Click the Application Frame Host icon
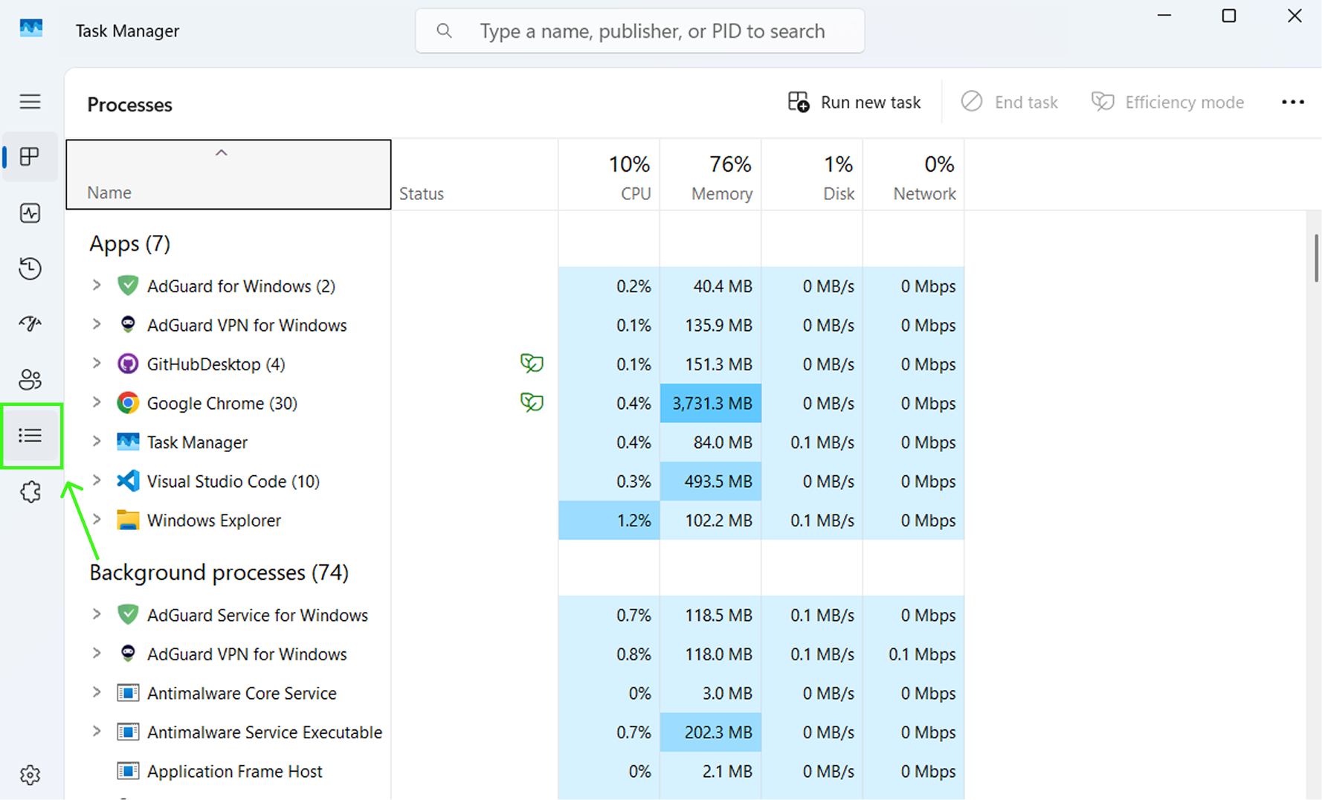Viewport: 1322px width, 800px height. pyautogui.click(x=128, y=771)
